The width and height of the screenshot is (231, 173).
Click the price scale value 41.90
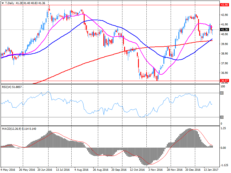click(x=224, y=25)
